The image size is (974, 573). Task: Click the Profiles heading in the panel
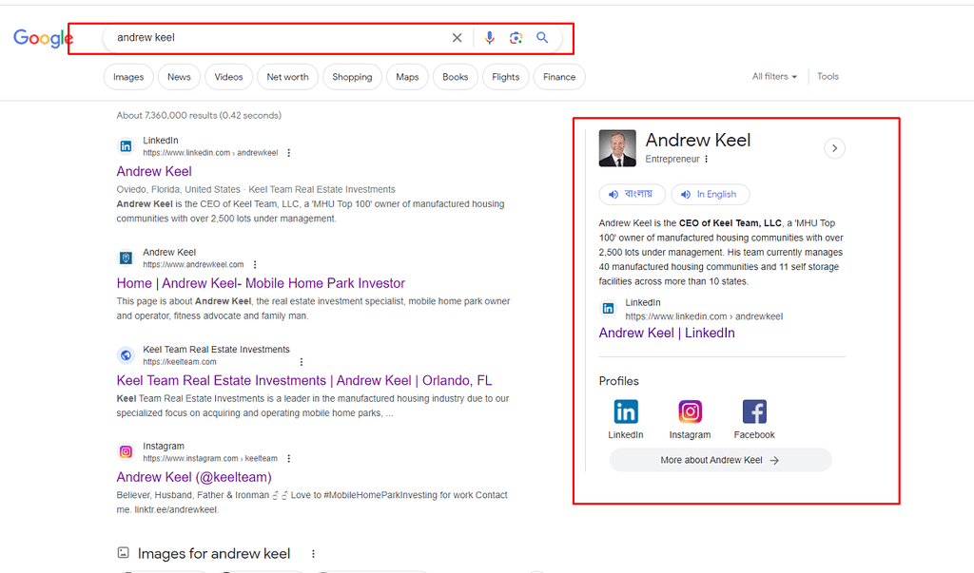pyautogui.click(x=618, y=381)
